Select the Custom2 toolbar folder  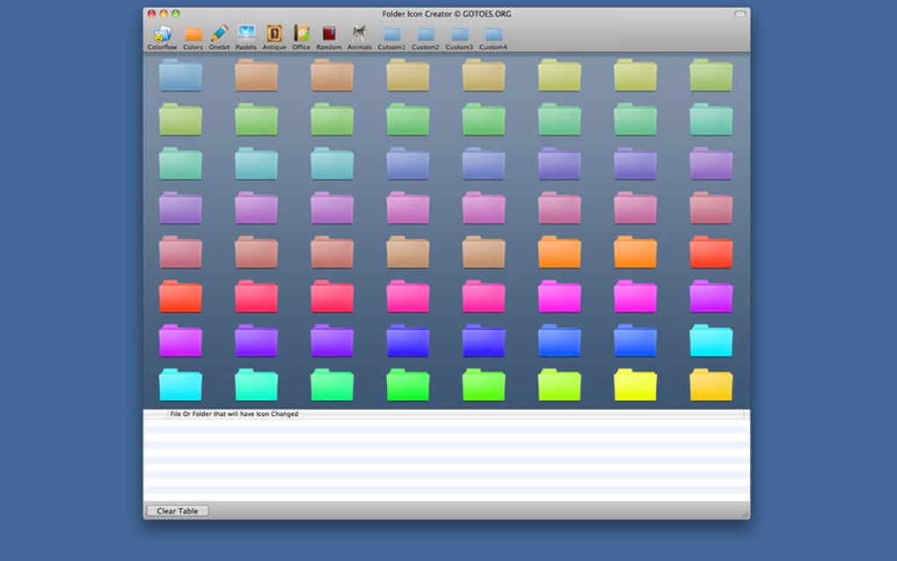(426, 36)
